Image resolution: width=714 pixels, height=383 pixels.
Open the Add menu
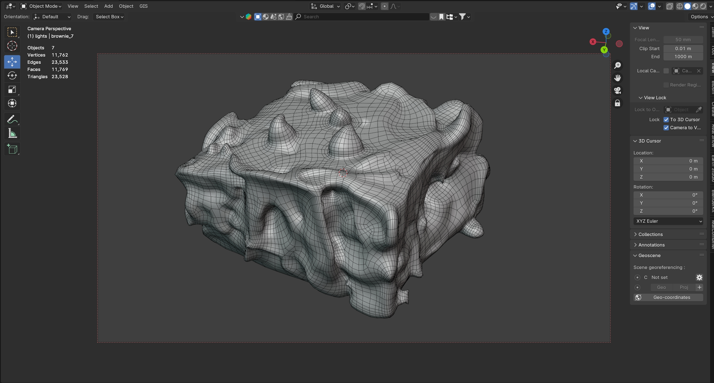(x=108, y=6)
